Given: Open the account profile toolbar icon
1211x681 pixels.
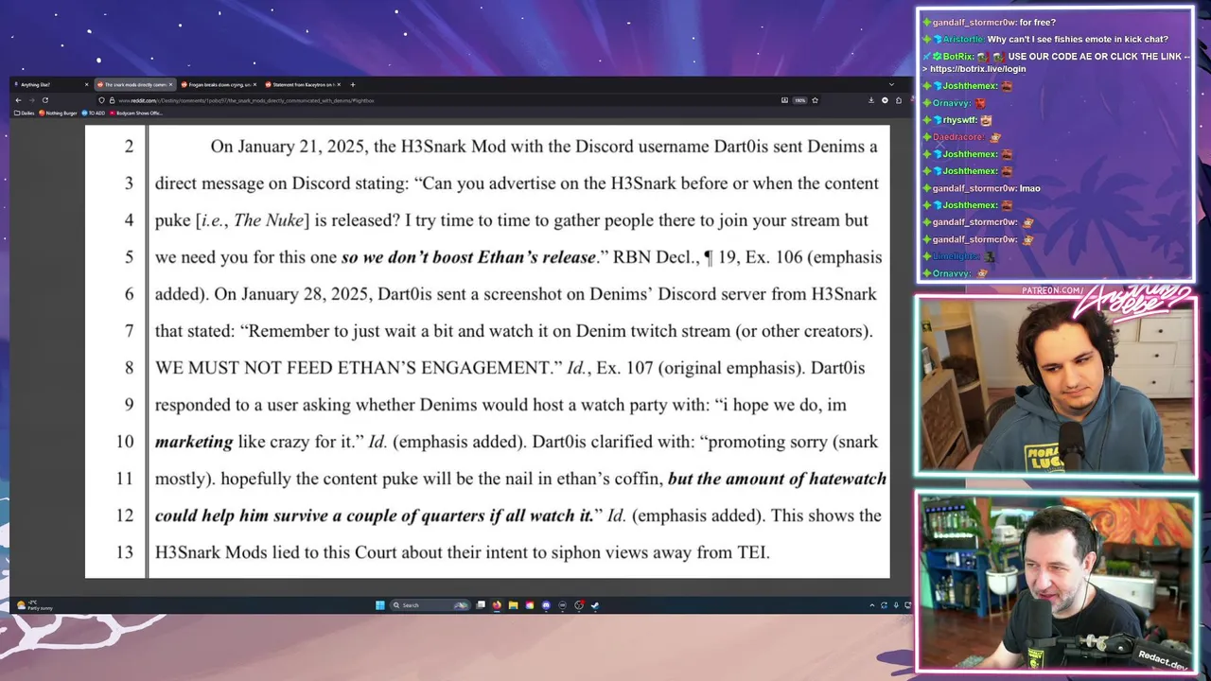Looking at the screenshot, I should [885, 100].
